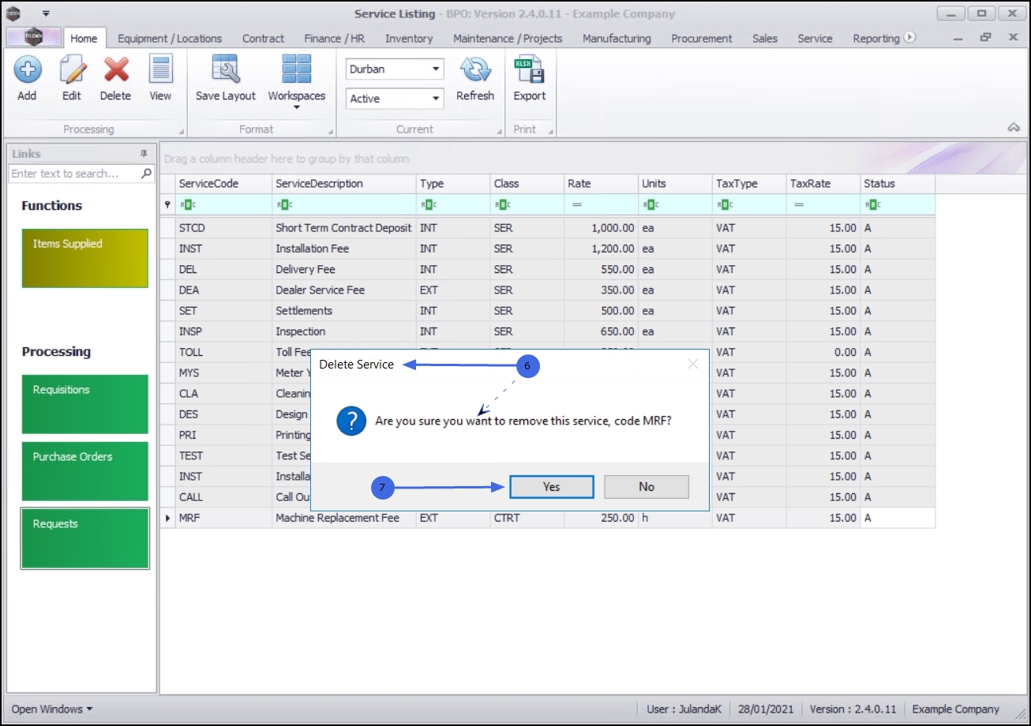Click the Links search text field
This screenshot has width=1031, height=726.
[75, 174]
